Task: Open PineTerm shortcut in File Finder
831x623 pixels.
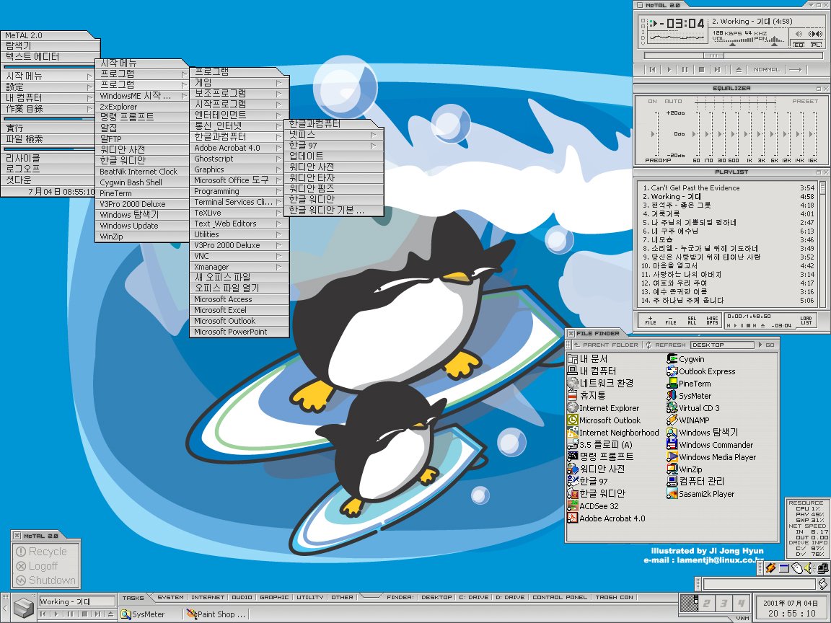Action: [688, 384]
